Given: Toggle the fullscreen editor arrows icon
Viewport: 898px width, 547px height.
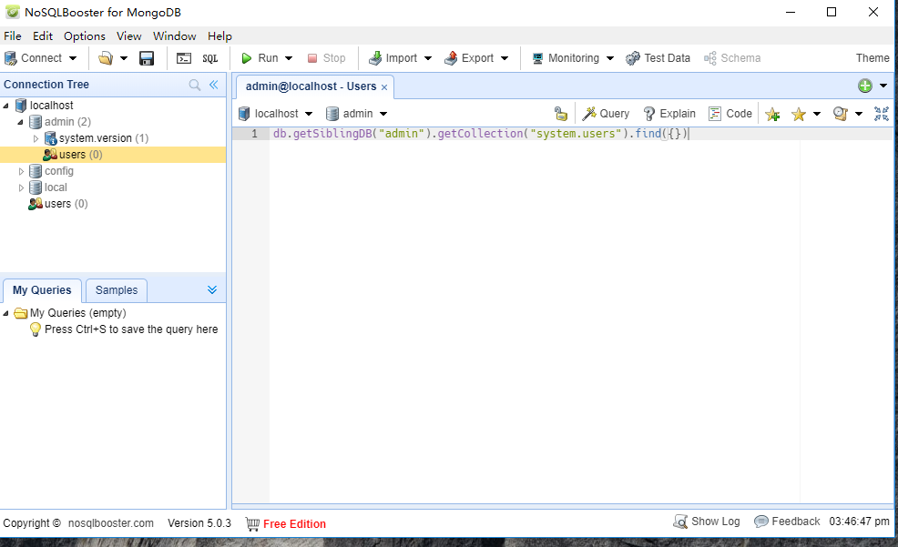Looking at the screenshot, I should 882,114.
